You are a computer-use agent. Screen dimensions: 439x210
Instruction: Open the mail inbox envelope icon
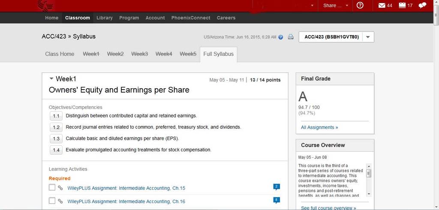(x=382, y=5)
